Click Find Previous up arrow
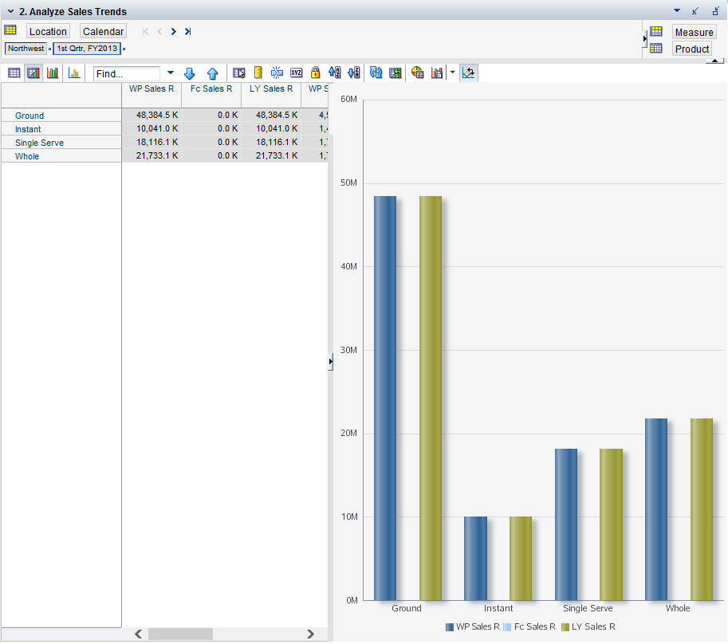728x644 pixels. point(213,73)
